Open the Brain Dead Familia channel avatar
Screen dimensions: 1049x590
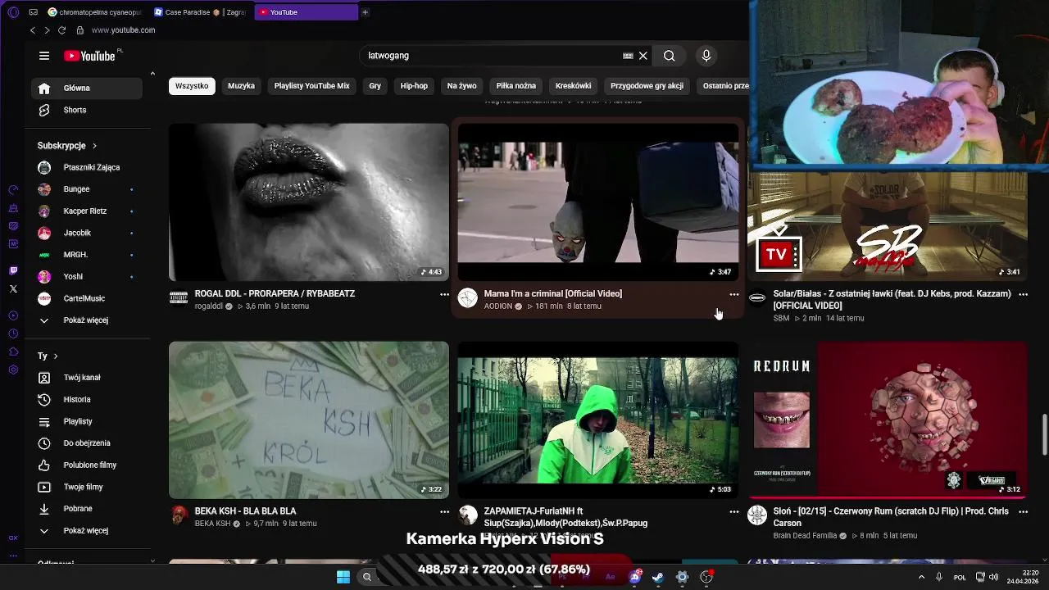pos(757,515)
